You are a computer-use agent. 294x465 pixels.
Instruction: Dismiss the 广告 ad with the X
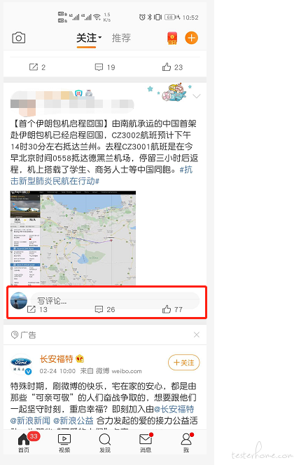click(196, 335)
